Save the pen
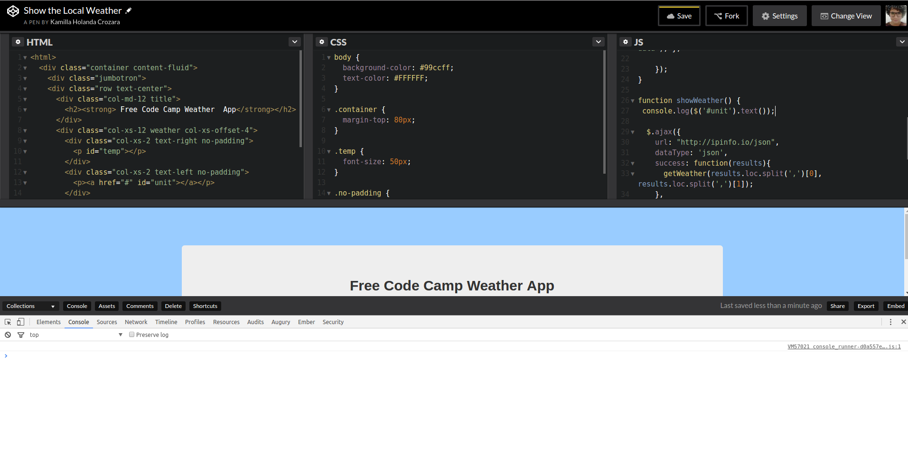The width and height of the screenshot is (908, 457). click(x=679, y=16)
